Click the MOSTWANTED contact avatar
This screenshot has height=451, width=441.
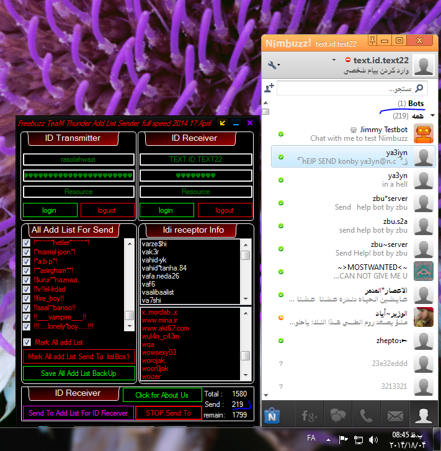click(424, 271)
